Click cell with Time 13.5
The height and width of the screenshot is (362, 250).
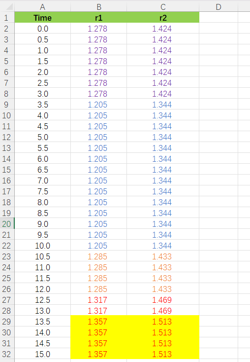(x=43, y=322)
